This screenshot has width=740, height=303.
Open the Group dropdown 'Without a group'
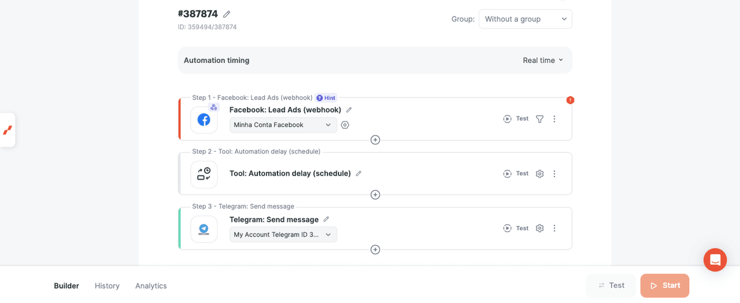point(525,19)
